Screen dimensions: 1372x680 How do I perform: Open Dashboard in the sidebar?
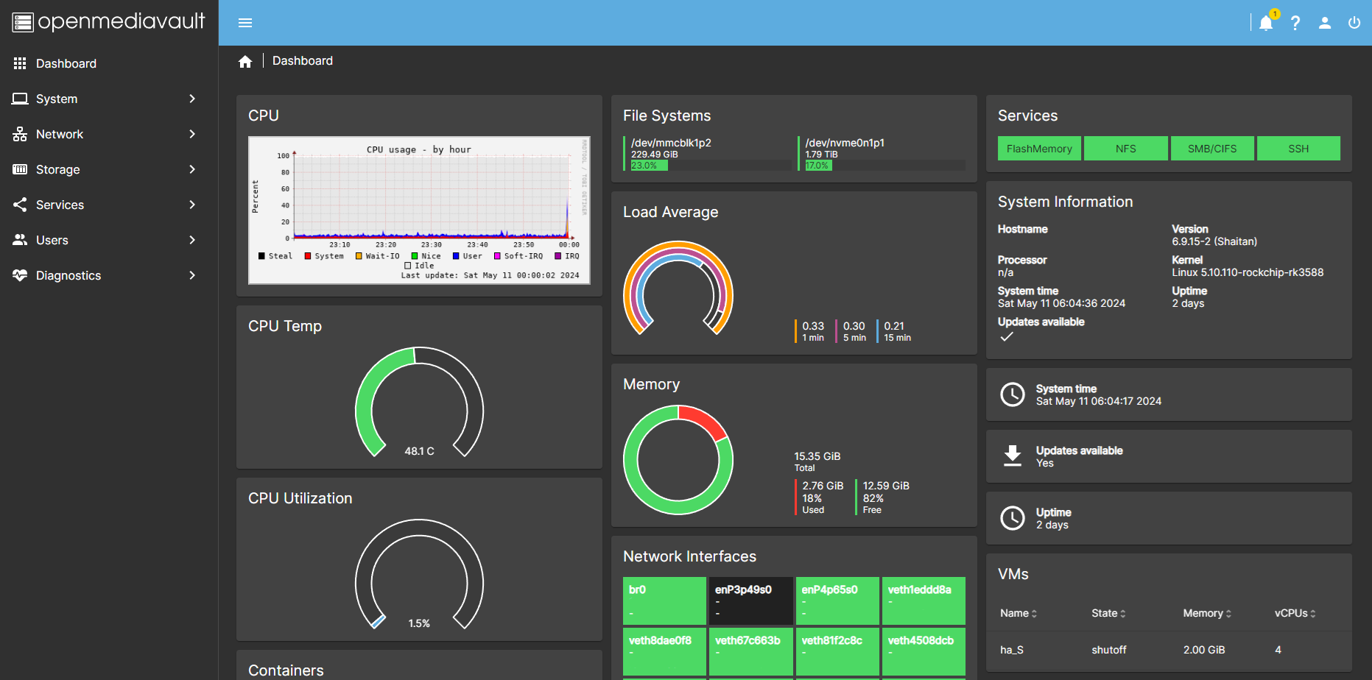click(66, 63)
